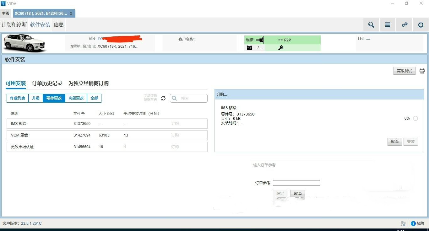Select the 作业列表 filter
The image size is (429, 231).
point(18,98)
